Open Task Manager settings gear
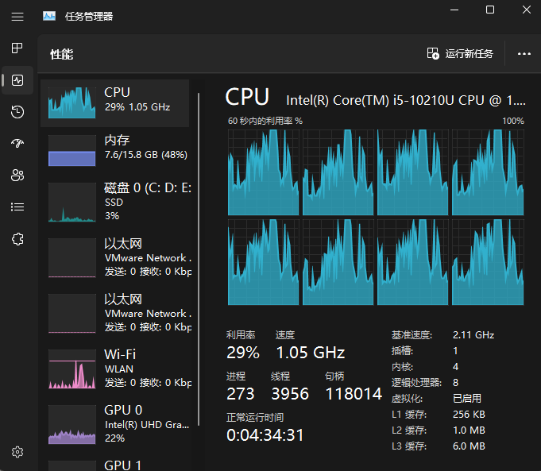541x471 pixels. click(x=17, y=452)
